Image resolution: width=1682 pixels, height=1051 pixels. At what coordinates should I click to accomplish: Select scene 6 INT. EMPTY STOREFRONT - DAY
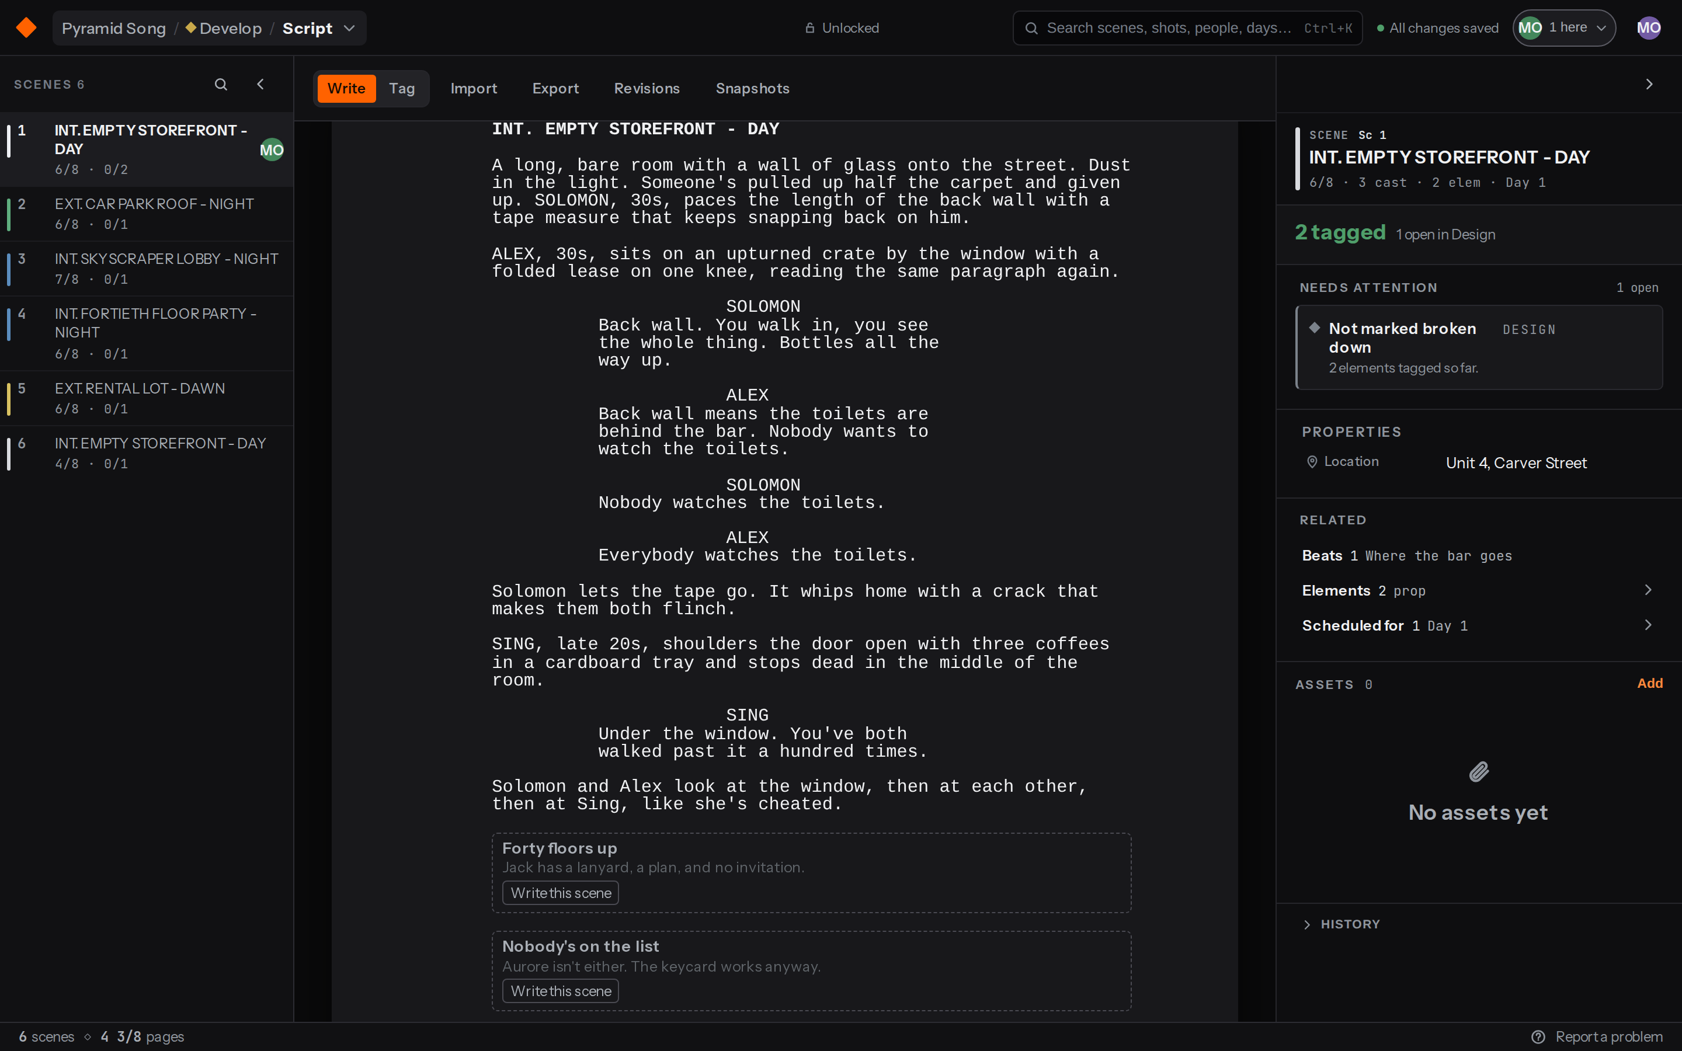point(147,453)
